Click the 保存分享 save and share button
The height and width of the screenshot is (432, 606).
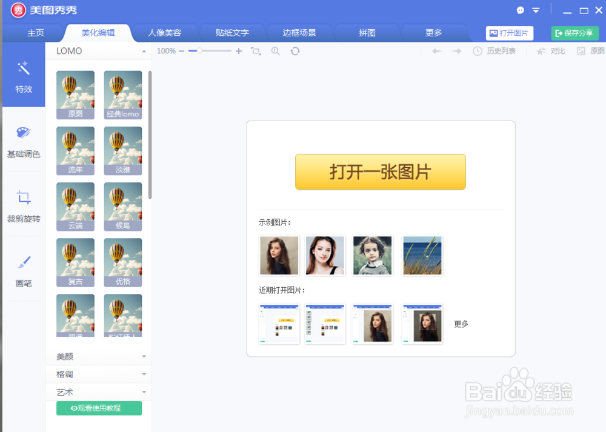[x=574, y=33]
